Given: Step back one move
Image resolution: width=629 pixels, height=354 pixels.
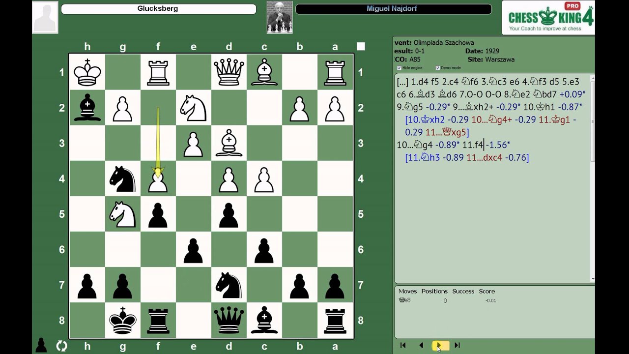Looking at the screenshot, I should 421,346.
